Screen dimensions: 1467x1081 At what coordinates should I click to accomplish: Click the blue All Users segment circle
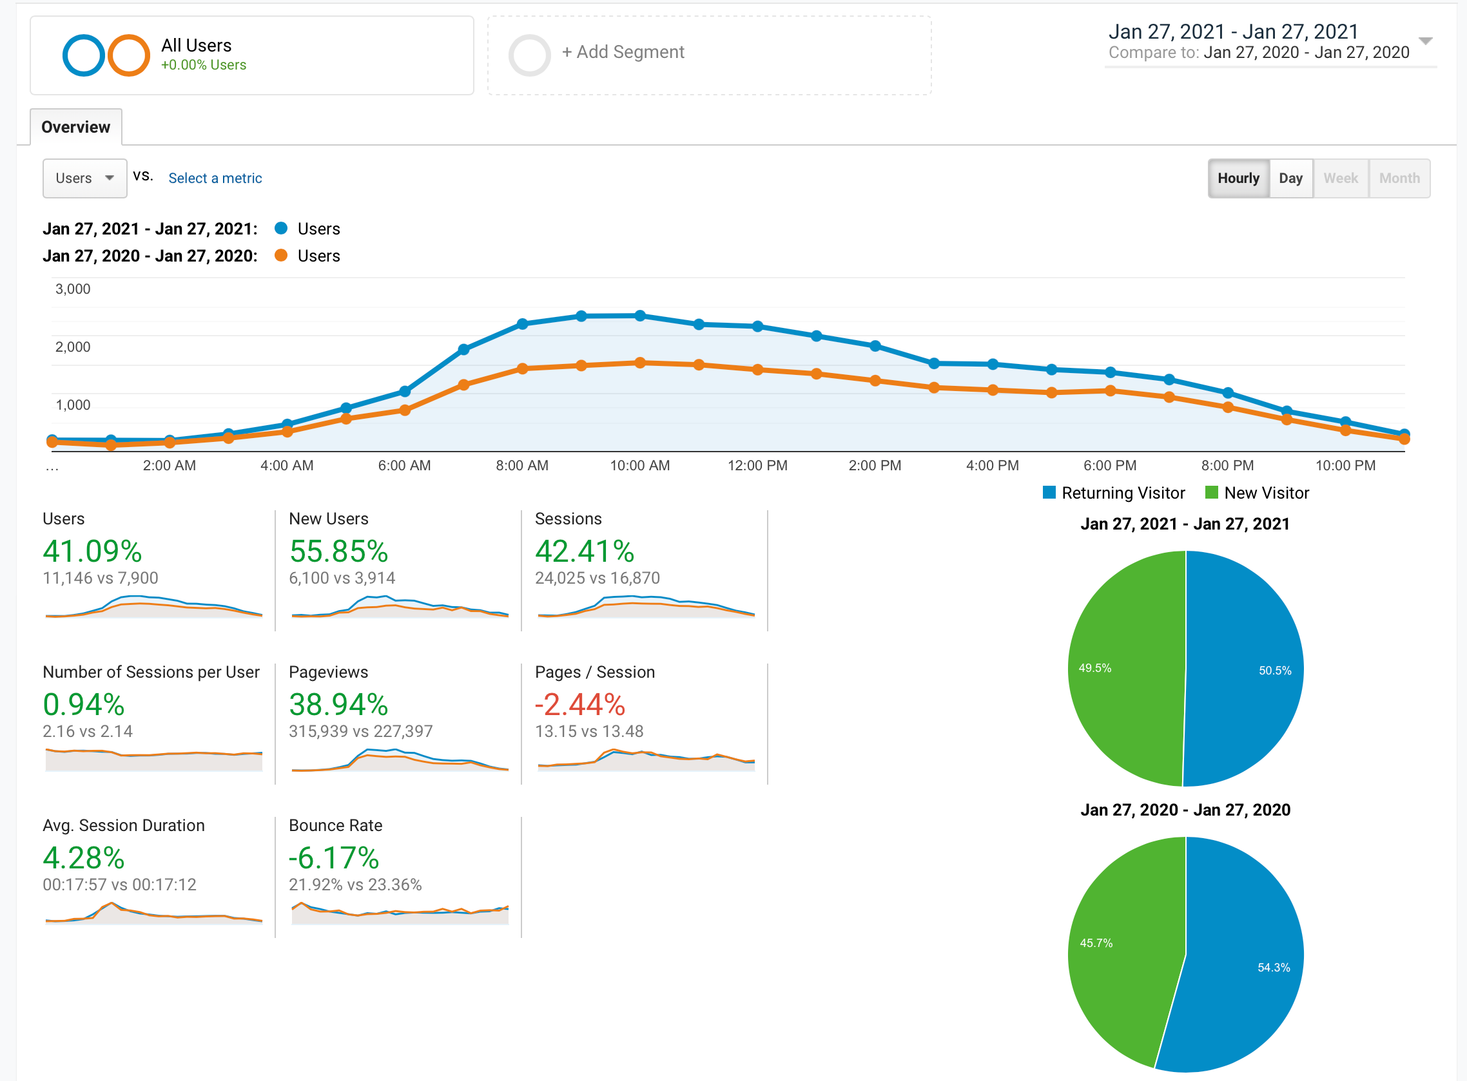click(x=83, y=55)
